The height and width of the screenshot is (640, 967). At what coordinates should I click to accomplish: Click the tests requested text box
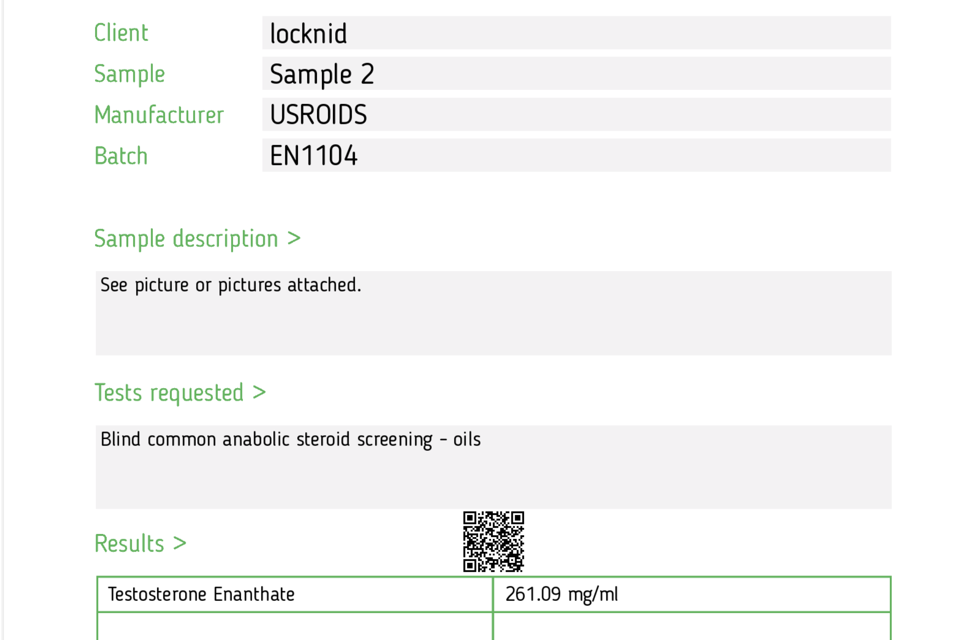click(x=493, y=467)
